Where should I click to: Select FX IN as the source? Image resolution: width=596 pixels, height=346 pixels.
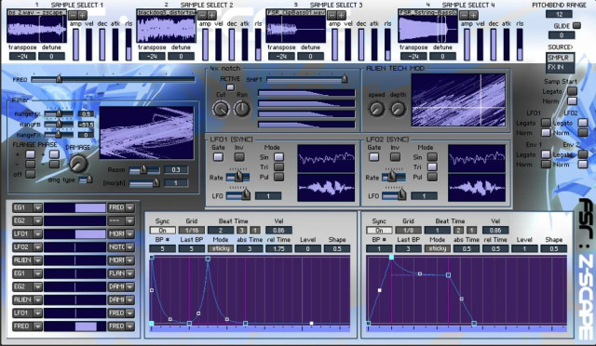pyautogui.click(x=560, y=67)
